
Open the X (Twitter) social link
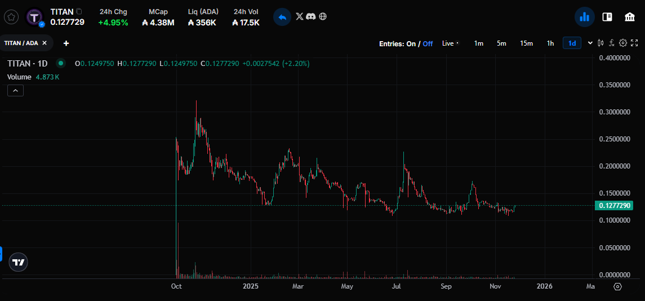[x=300, y=16]
